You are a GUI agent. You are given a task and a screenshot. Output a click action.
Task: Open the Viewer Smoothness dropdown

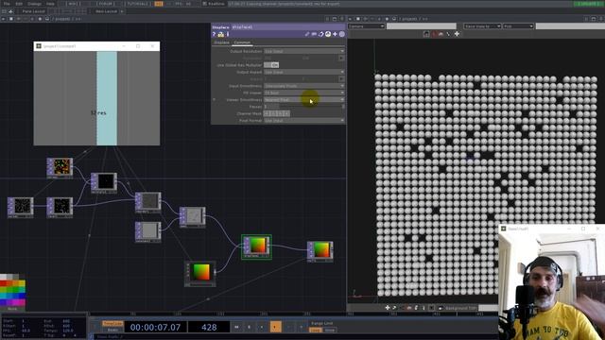(304, 100)
